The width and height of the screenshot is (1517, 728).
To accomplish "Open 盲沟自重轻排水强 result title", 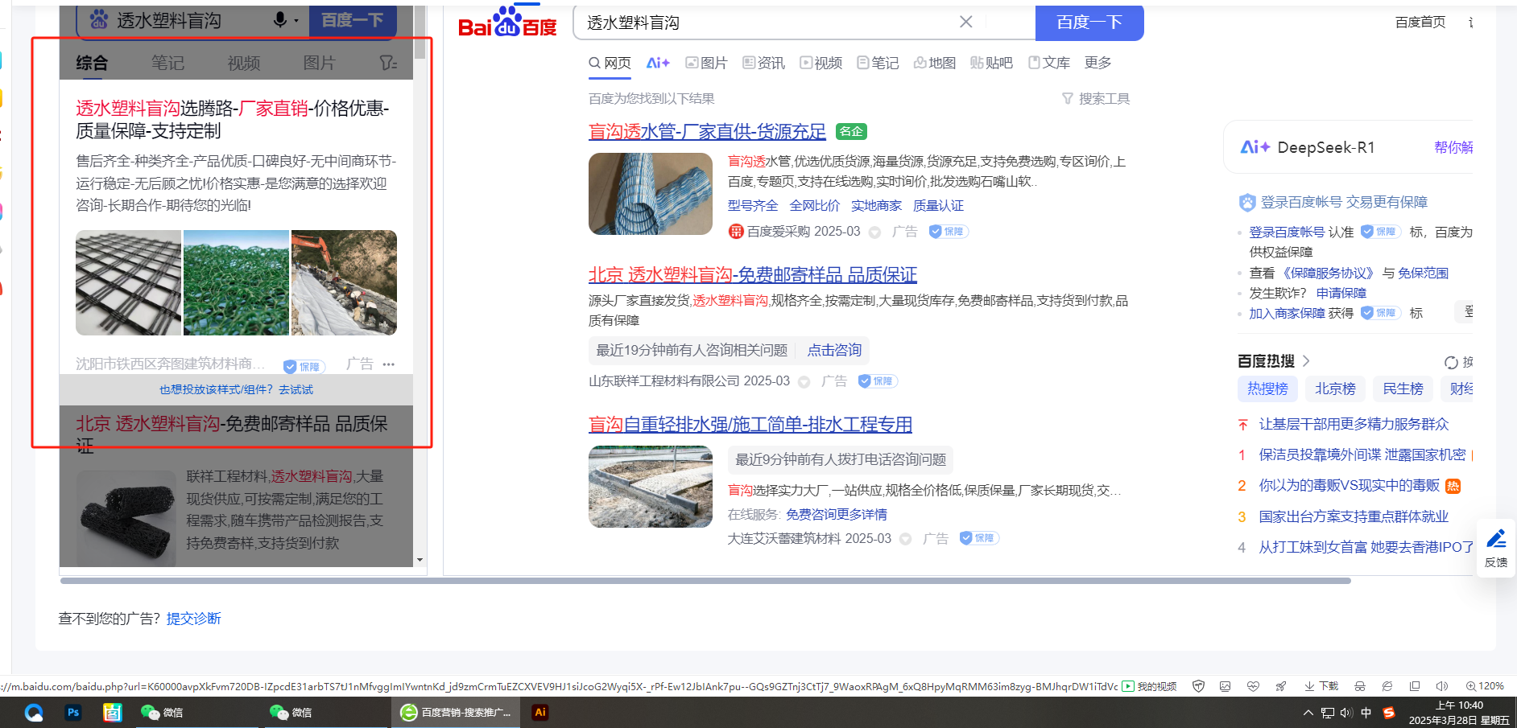I will pyautogui.click(x=750, y=424).
